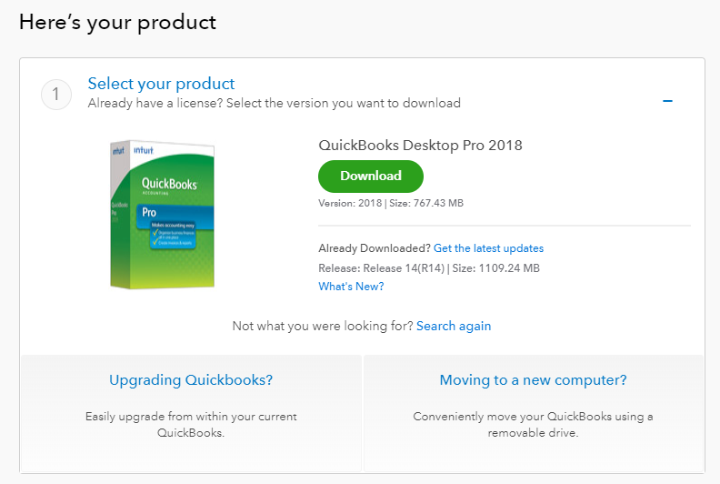
Task: Open the Moving to a new computer? link
Action: click(x=533, y=380)
